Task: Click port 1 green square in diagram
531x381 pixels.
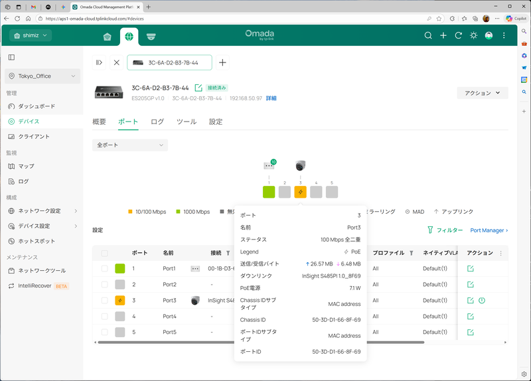Action: pyautogui.click(x=269, y=192)
